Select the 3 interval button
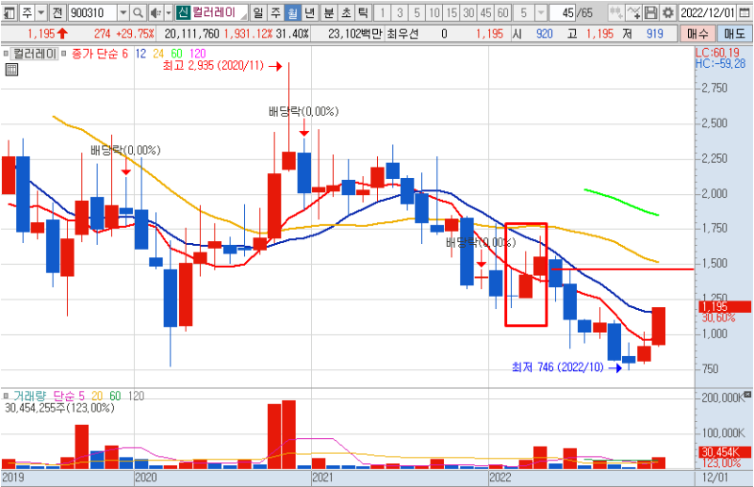Image resolution: width=754 pixels, height=487 pixels. (400, 12)
